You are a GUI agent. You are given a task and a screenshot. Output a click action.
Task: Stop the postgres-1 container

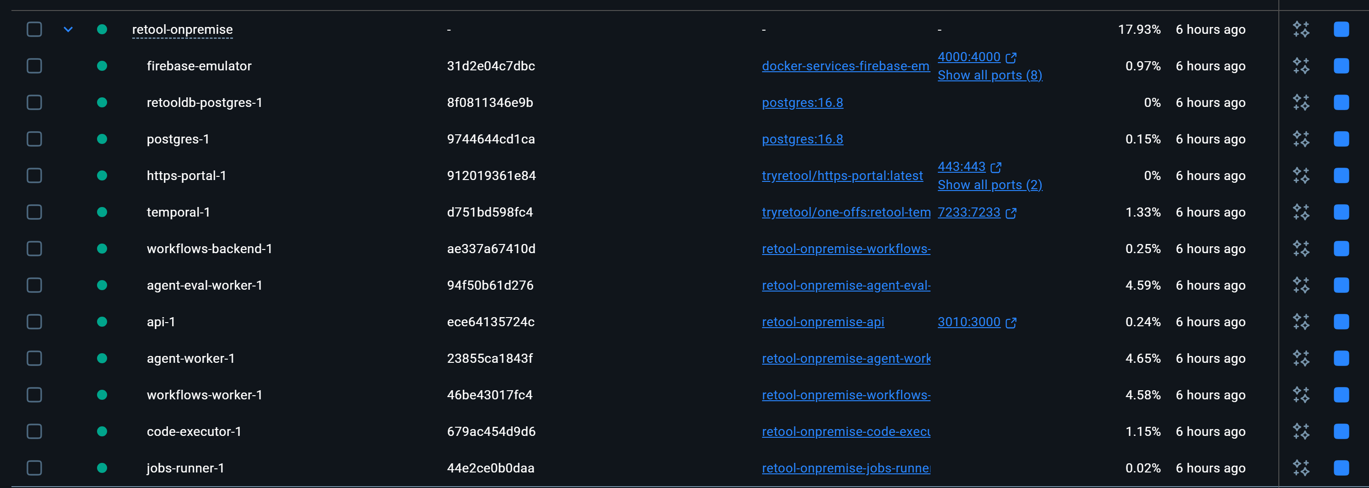1341,139
